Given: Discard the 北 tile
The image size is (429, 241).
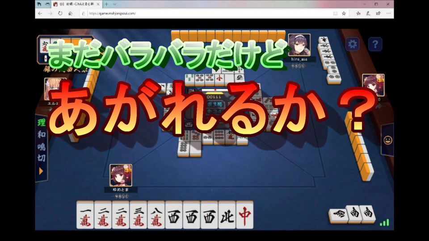Looking at the screenshot, I should click(227, 215).
